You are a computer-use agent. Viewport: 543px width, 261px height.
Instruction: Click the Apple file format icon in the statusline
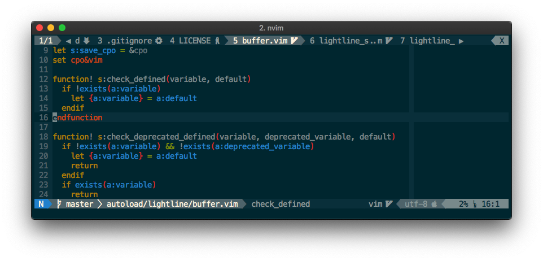point(433,204)
